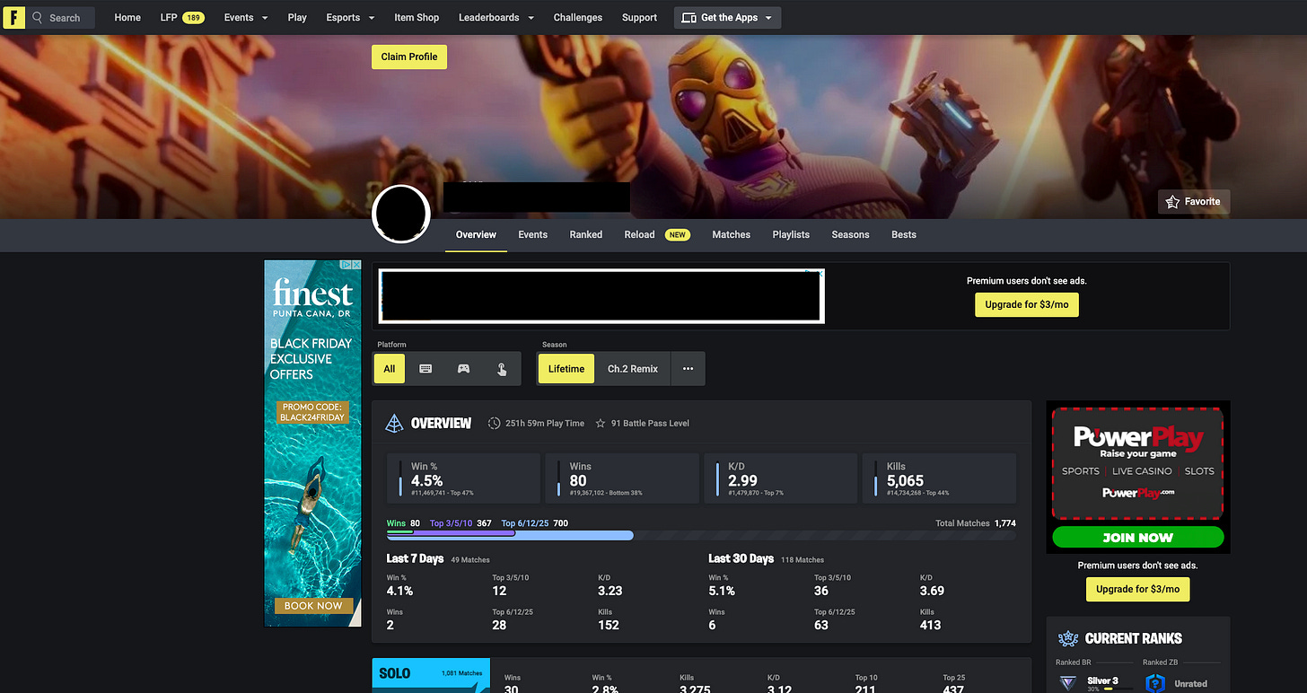
Task: Click the Claim Profile button
Action: pyautogui.click(x=409, y=57)
